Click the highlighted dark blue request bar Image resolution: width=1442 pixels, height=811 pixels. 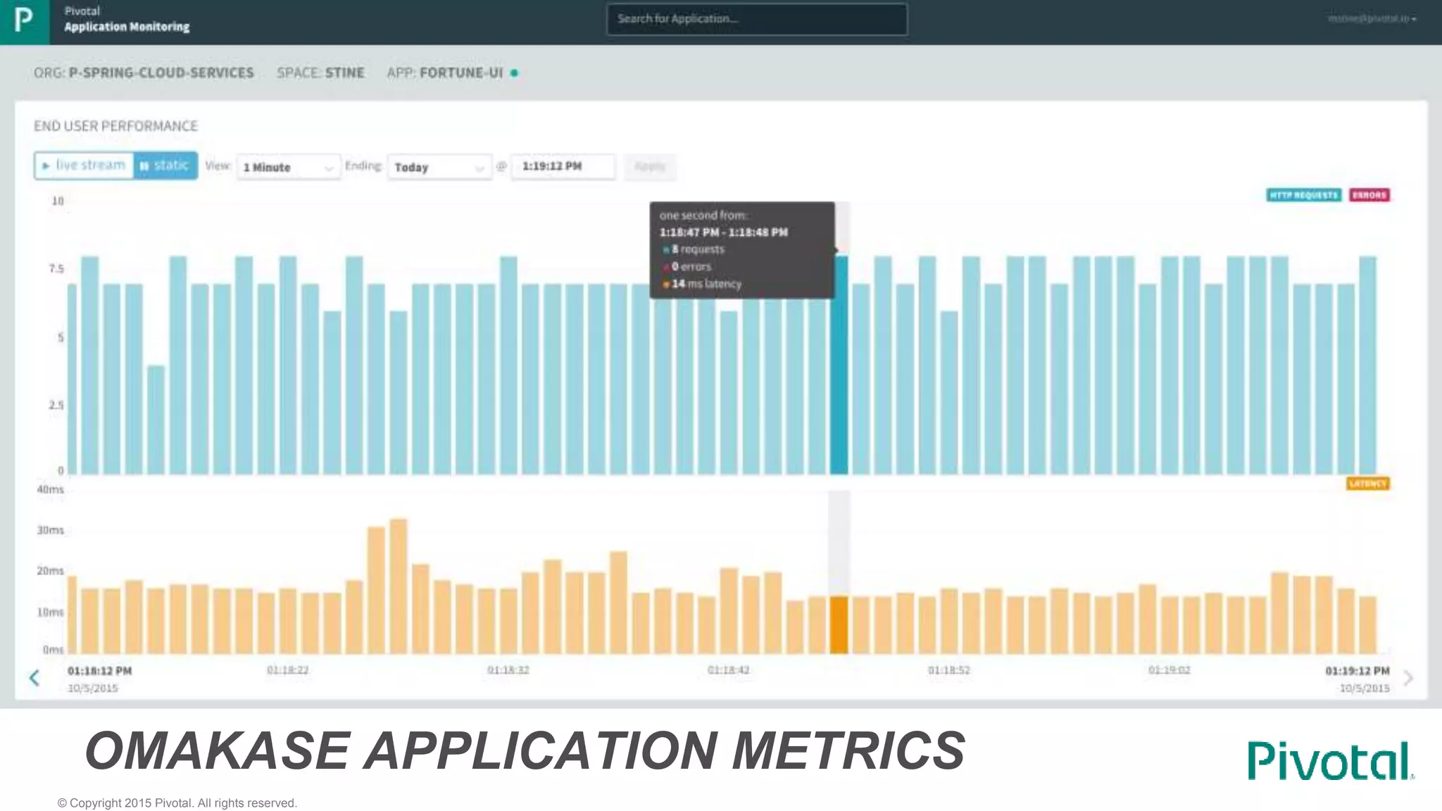[x=839, y=365]
